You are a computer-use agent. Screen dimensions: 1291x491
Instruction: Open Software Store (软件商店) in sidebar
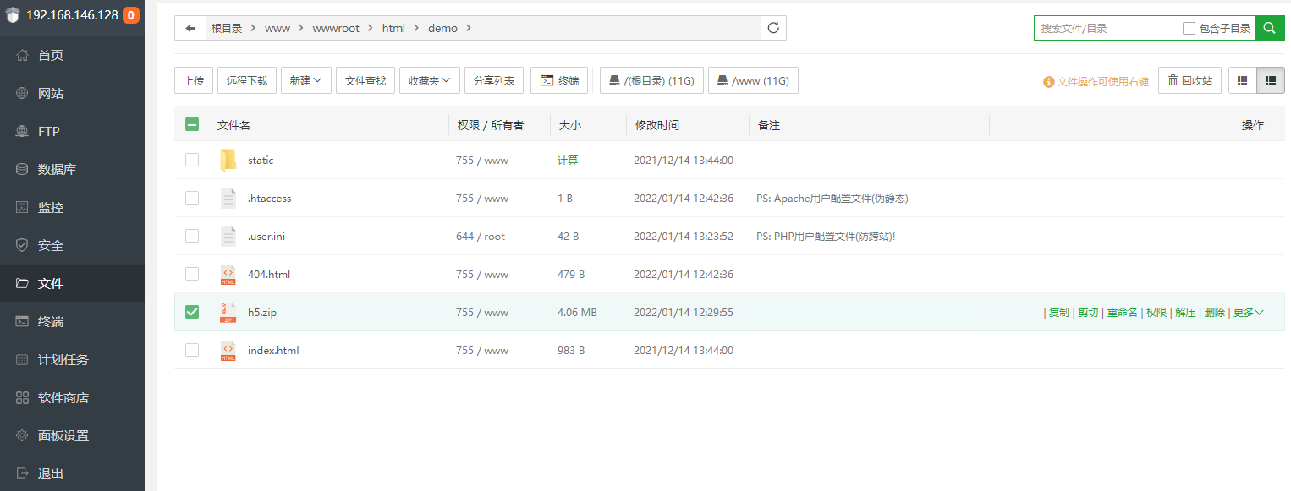(63, 397)
